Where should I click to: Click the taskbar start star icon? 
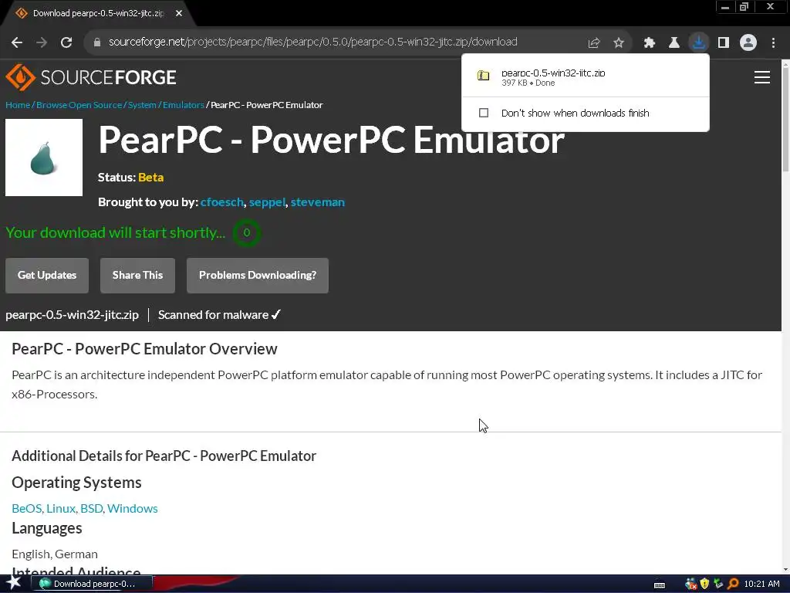(14, 583)
